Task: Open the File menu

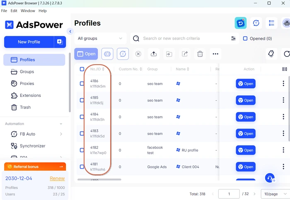Action: [4, 11]
